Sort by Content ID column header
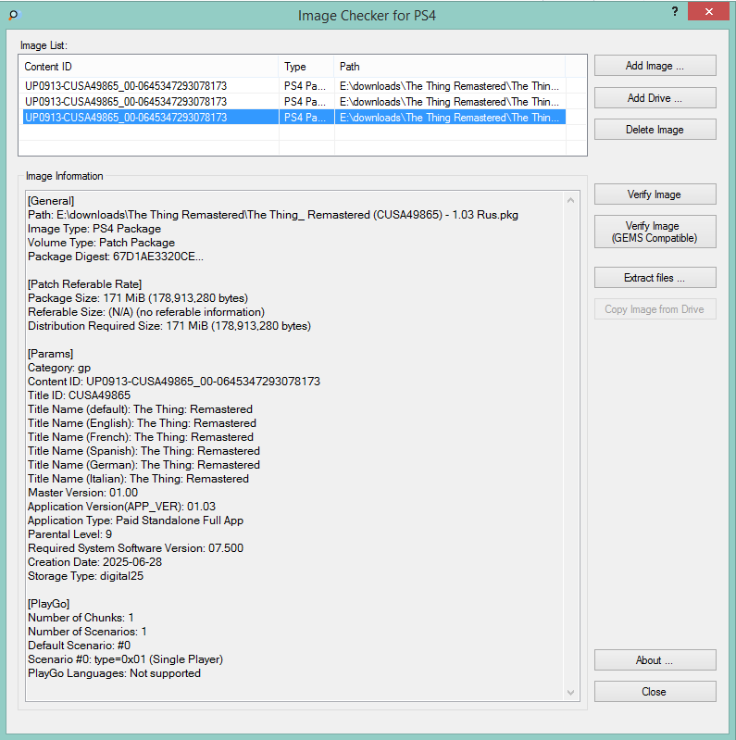 coord(149,67)
